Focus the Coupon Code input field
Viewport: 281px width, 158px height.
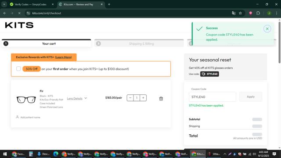coord(213,97)
